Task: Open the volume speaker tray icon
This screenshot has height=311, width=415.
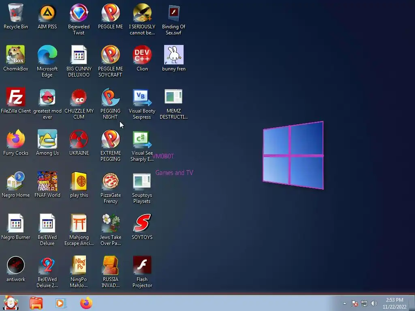Action: [374, 303]
